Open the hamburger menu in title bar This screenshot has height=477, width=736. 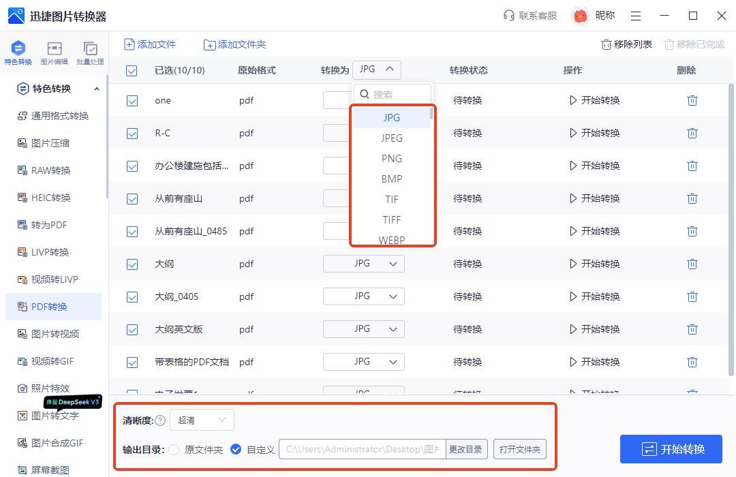coord(636,16)
